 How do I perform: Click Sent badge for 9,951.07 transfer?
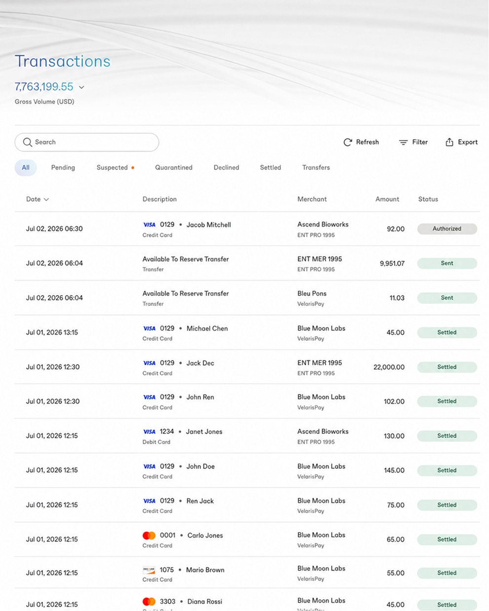447,264
